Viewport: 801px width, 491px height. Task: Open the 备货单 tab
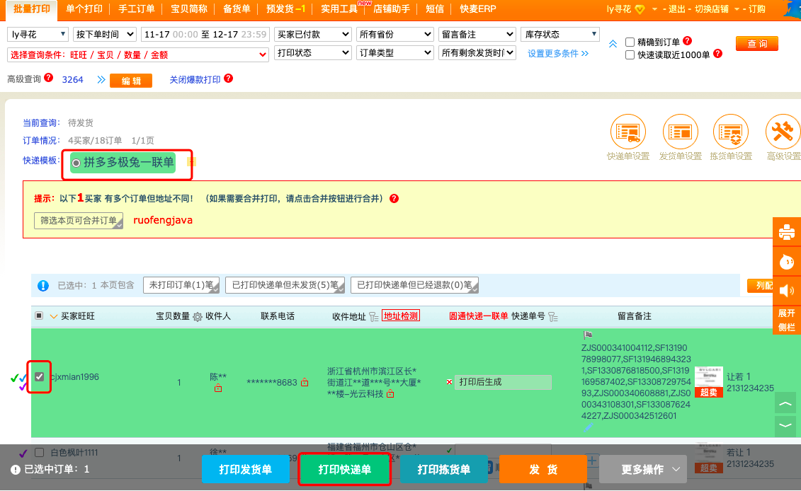tap(237, 9)
